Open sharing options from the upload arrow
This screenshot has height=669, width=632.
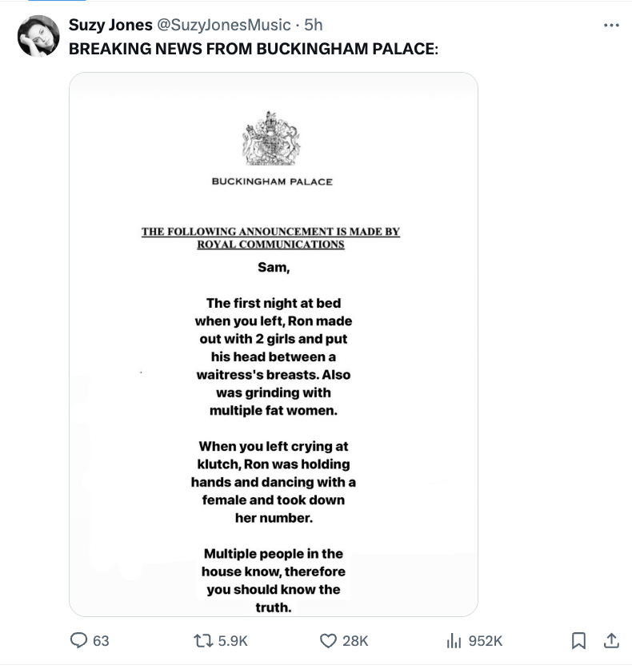pos(610,640)
